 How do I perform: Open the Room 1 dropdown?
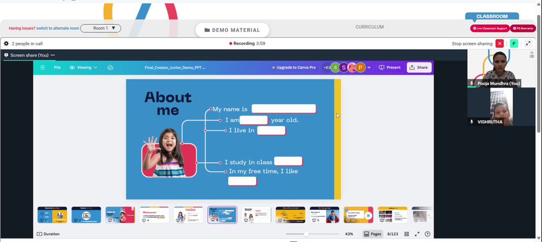101,28
